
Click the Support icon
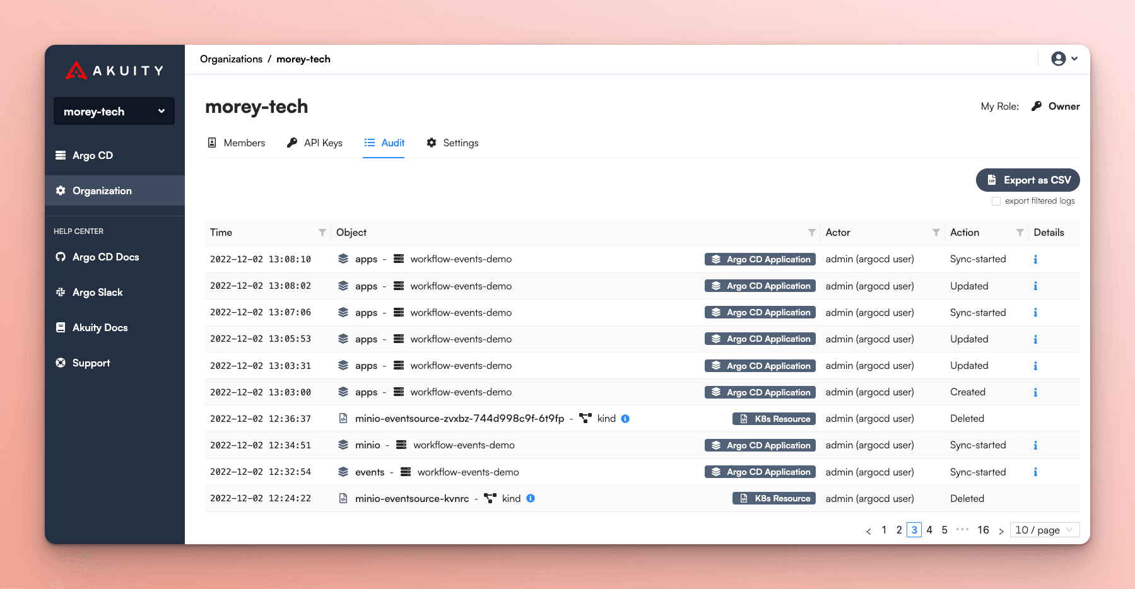[x=61, y=363]
